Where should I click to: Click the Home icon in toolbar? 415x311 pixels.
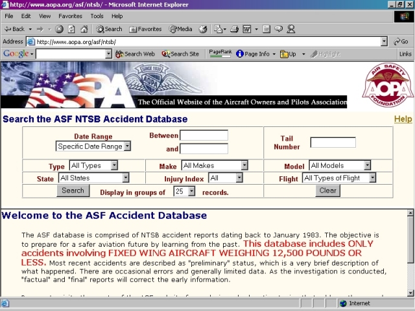tap(84, 29)
